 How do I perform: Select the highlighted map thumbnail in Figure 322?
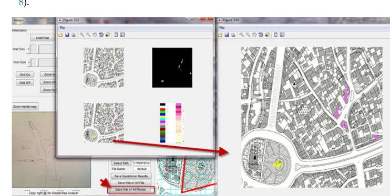[104, 123]
